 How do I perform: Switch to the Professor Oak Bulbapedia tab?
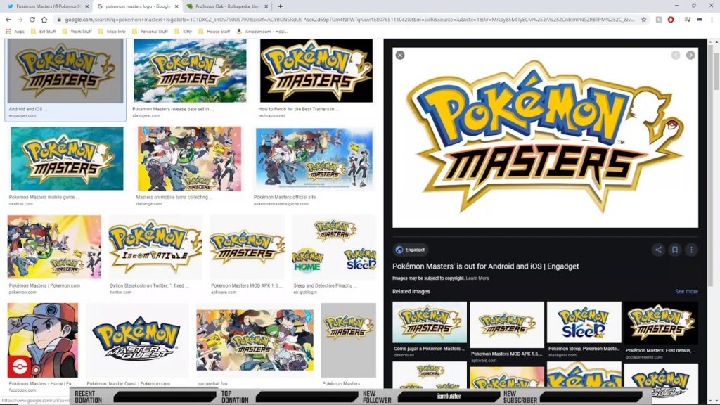click(218, 6)
